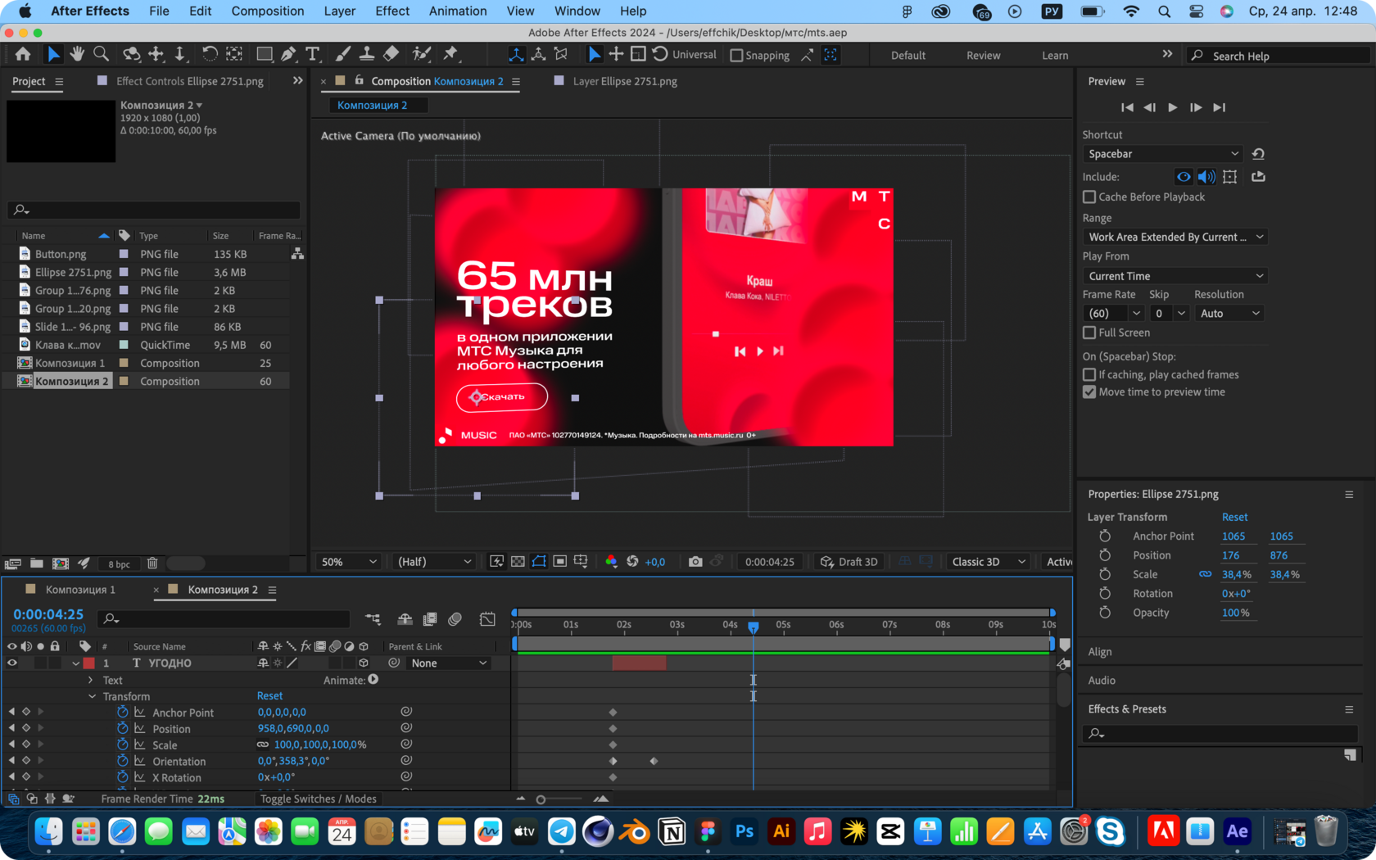Select the Hand tool in toolbar
The image size is (1376, 860).
(x=77, y=54)
